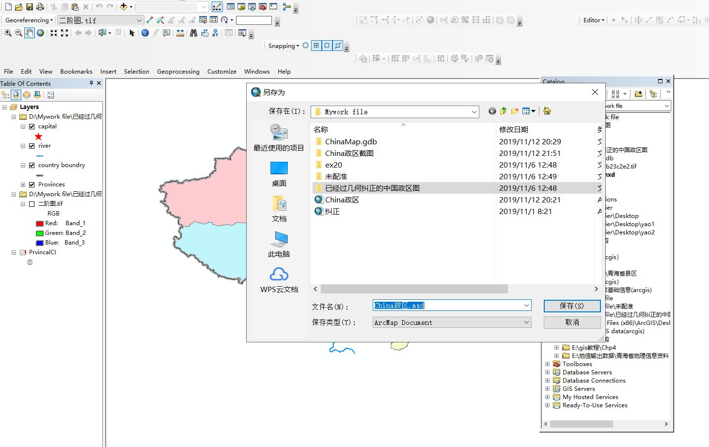Screen dimensions: 709x447
Task: Open the Geoprocessing menu
Action: pyautogui.click(x=178, y=71)
